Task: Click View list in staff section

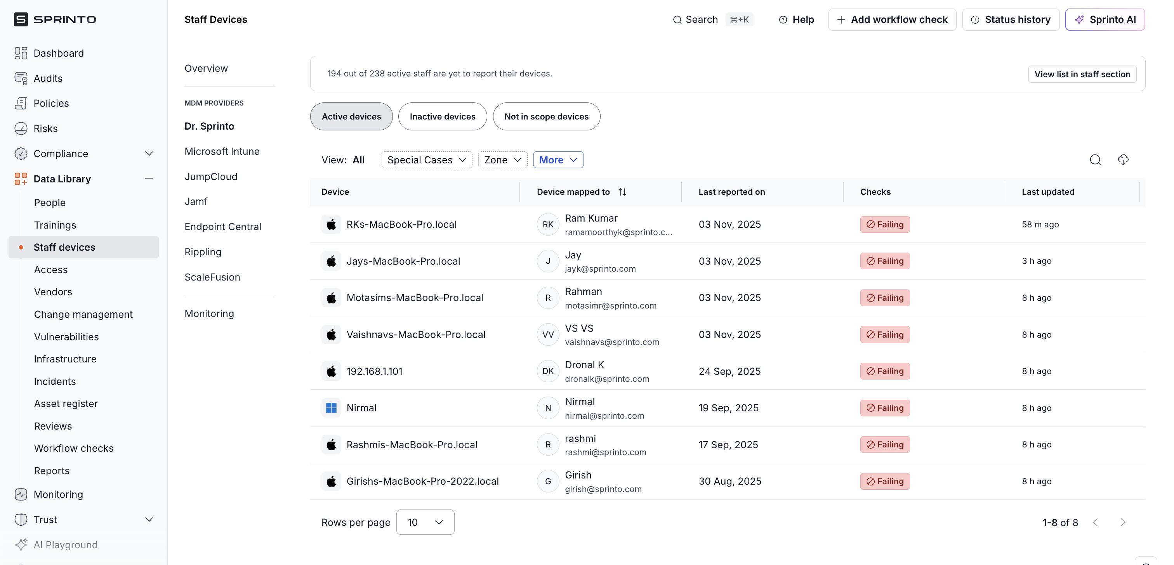Action: click(1082, 74)
